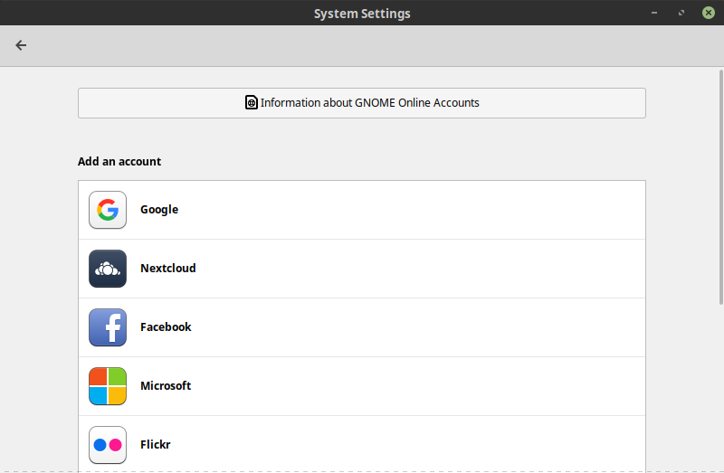Viewport: 724px width, 473px height.
Task: Click the Nextcloud cloud icon
Action: [108, 269]
